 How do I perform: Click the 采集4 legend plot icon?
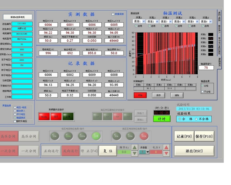point(211,46)
